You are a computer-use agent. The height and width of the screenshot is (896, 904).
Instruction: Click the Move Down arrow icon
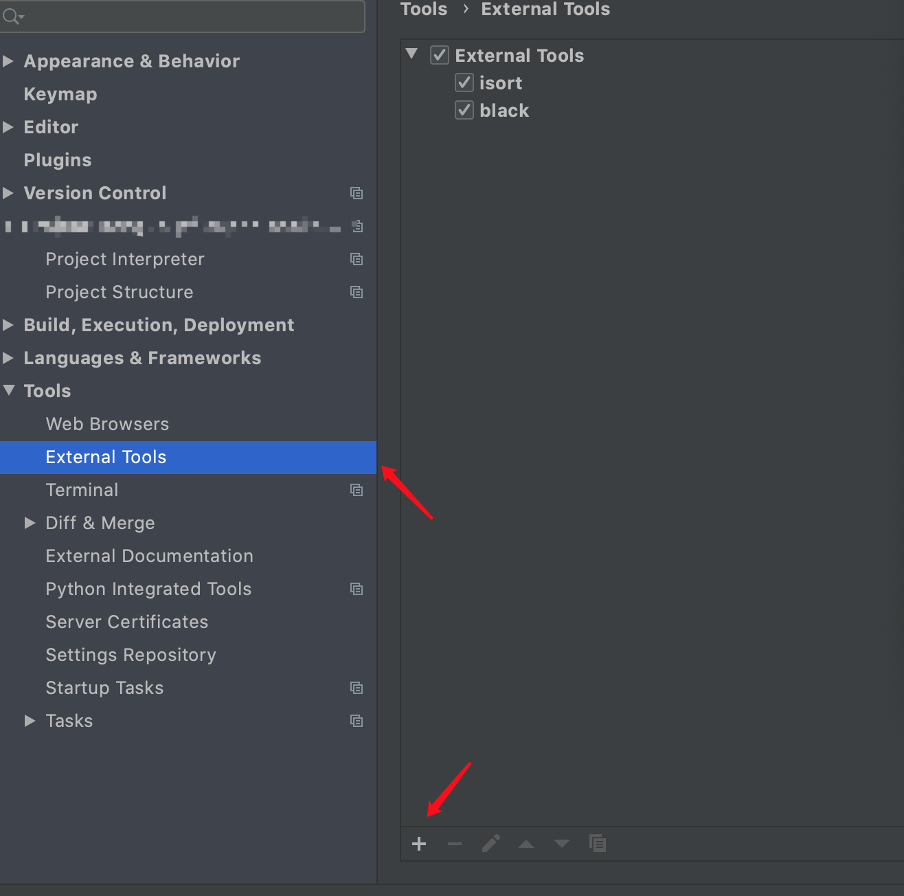(x=562, y=843)
